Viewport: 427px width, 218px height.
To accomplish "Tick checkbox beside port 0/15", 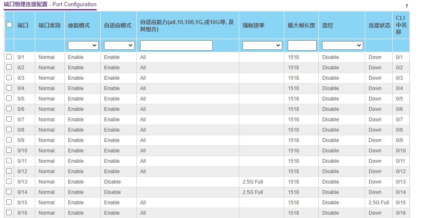I will [9, 202].
